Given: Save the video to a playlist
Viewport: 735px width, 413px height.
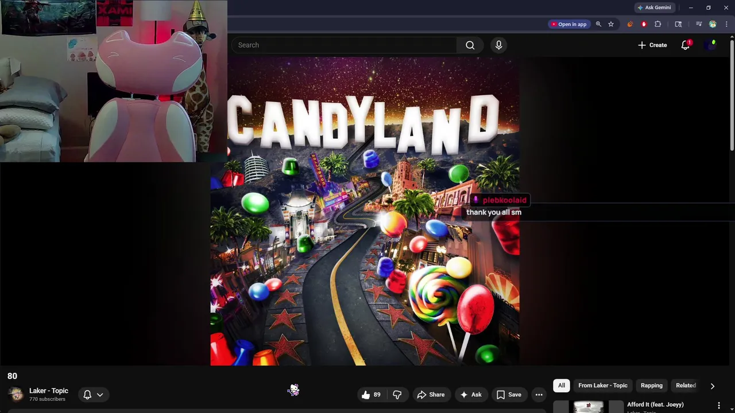Looking at the screenshot, I should pyautogui.click(x=509, y=395).
